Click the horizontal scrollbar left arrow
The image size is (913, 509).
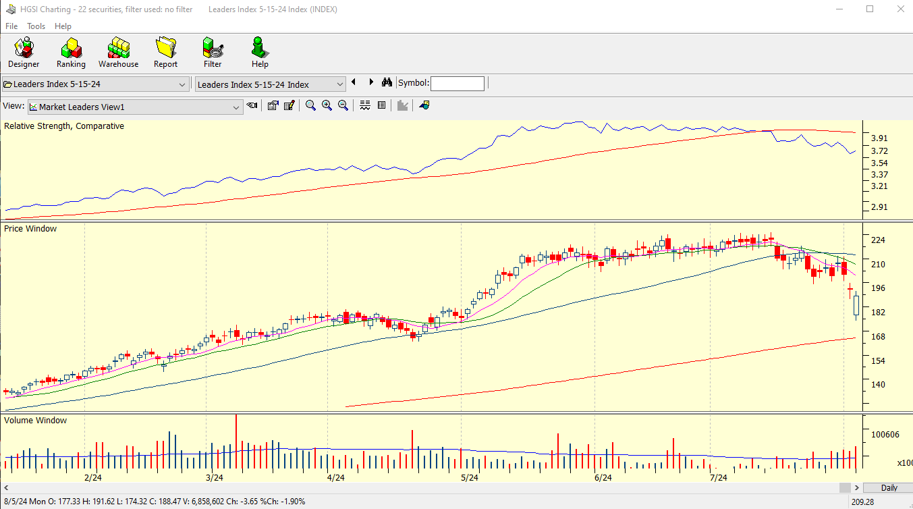tap(6, 487)
